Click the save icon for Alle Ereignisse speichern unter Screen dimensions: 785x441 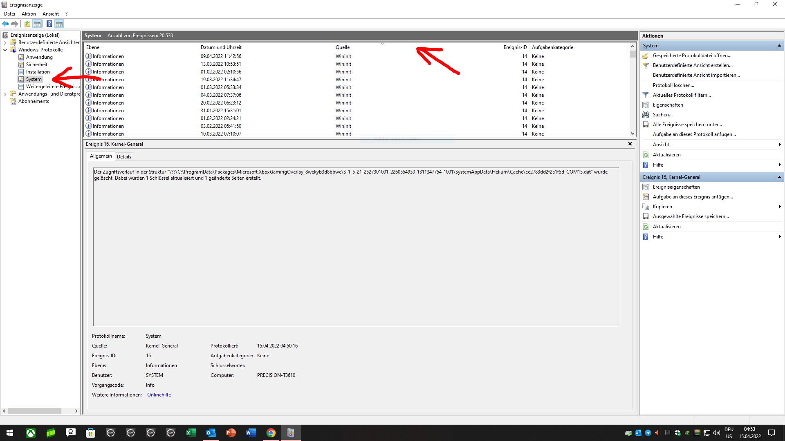point(646,125)
